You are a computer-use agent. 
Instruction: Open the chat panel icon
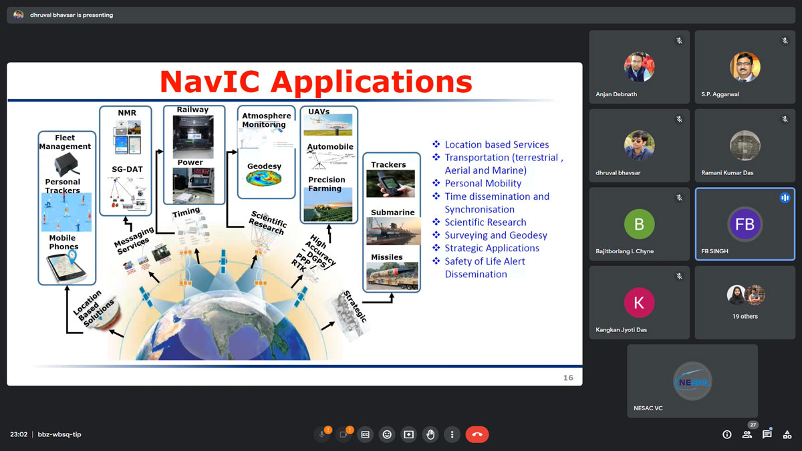pyautogui.click(x=767, y=434)
